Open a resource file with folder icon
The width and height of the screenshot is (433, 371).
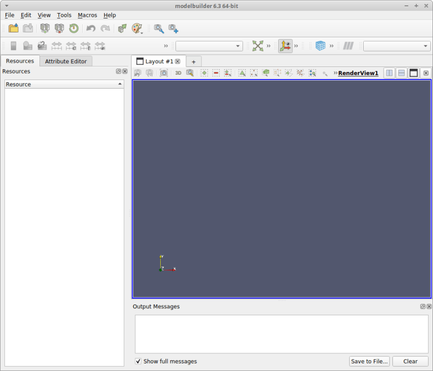12,28
